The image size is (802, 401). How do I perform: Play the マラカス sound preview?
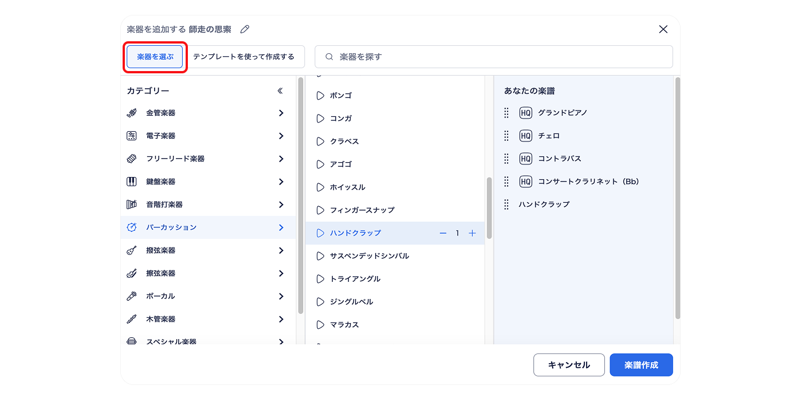(320, 325)
